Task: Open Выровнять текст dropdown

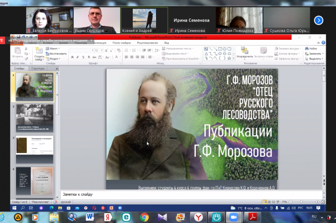Action: coord(175,54)
